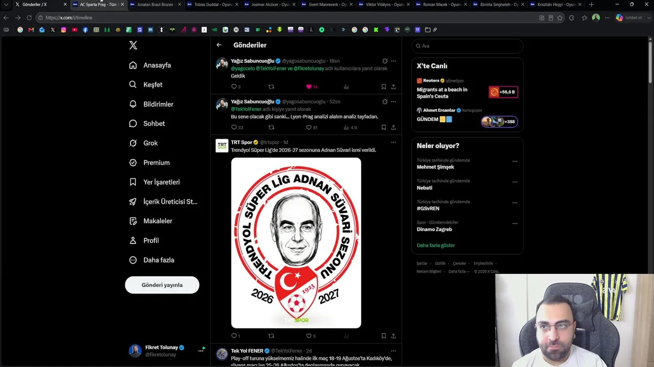Like the Lyon-Prag analizi post
654x367 pixels.
(x=312, y=127)
